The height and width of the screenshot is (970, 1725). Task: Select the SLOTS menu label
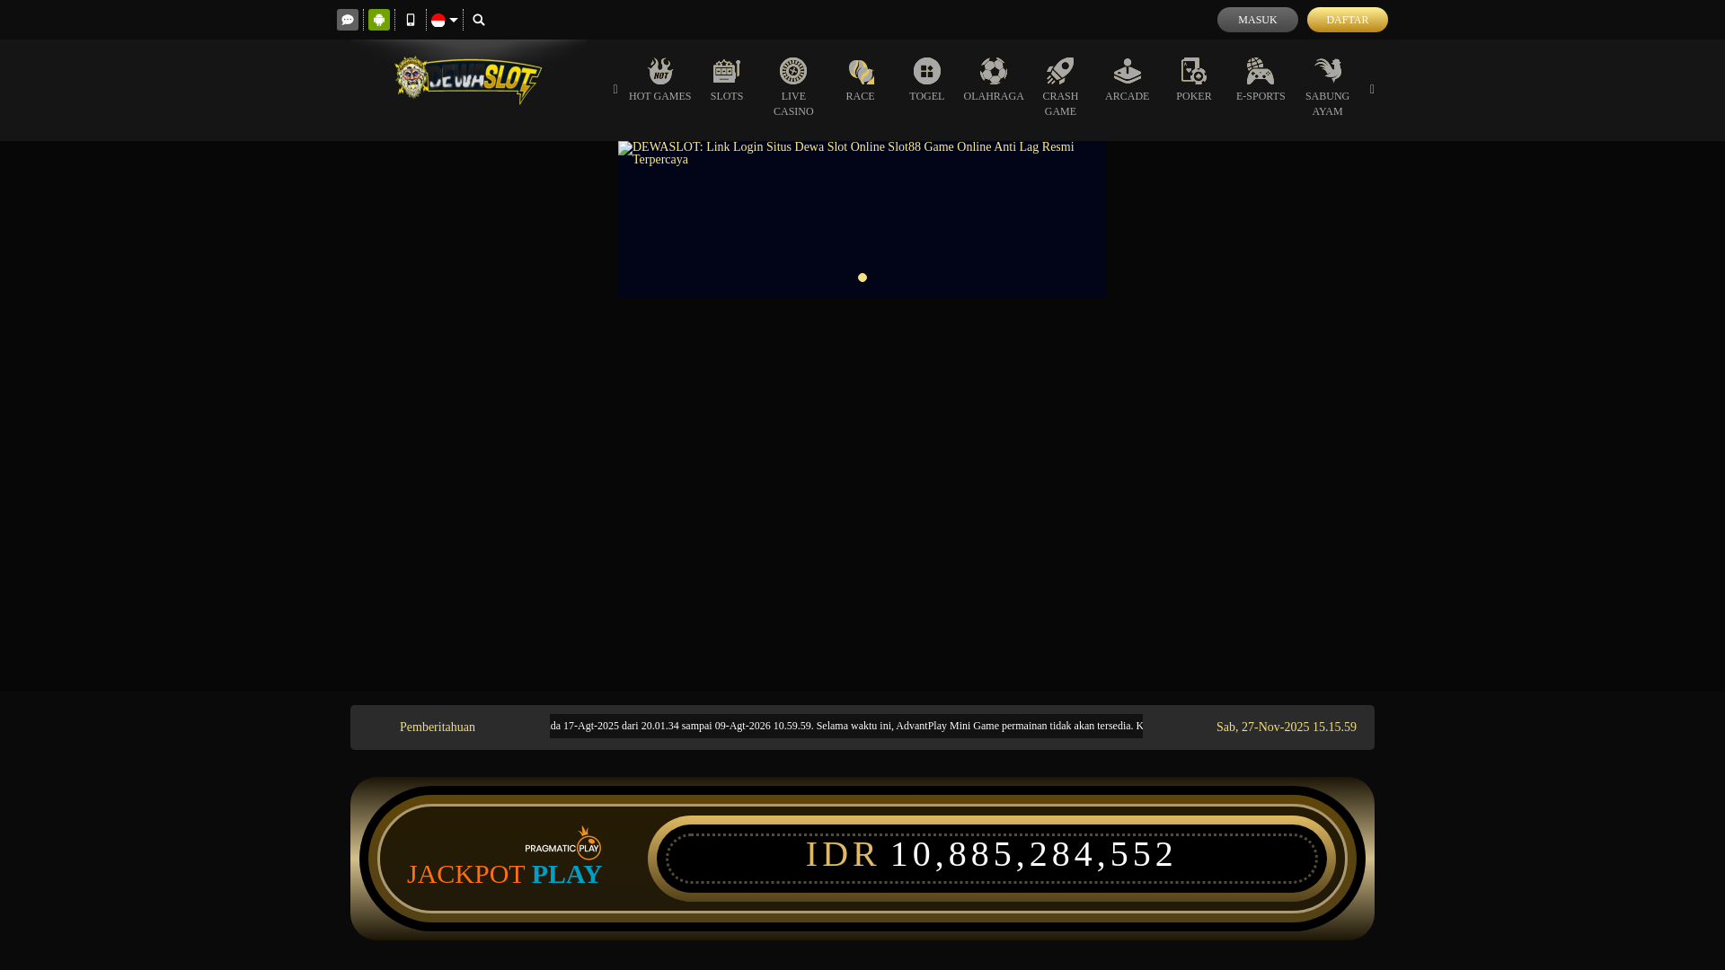(727, 96)
